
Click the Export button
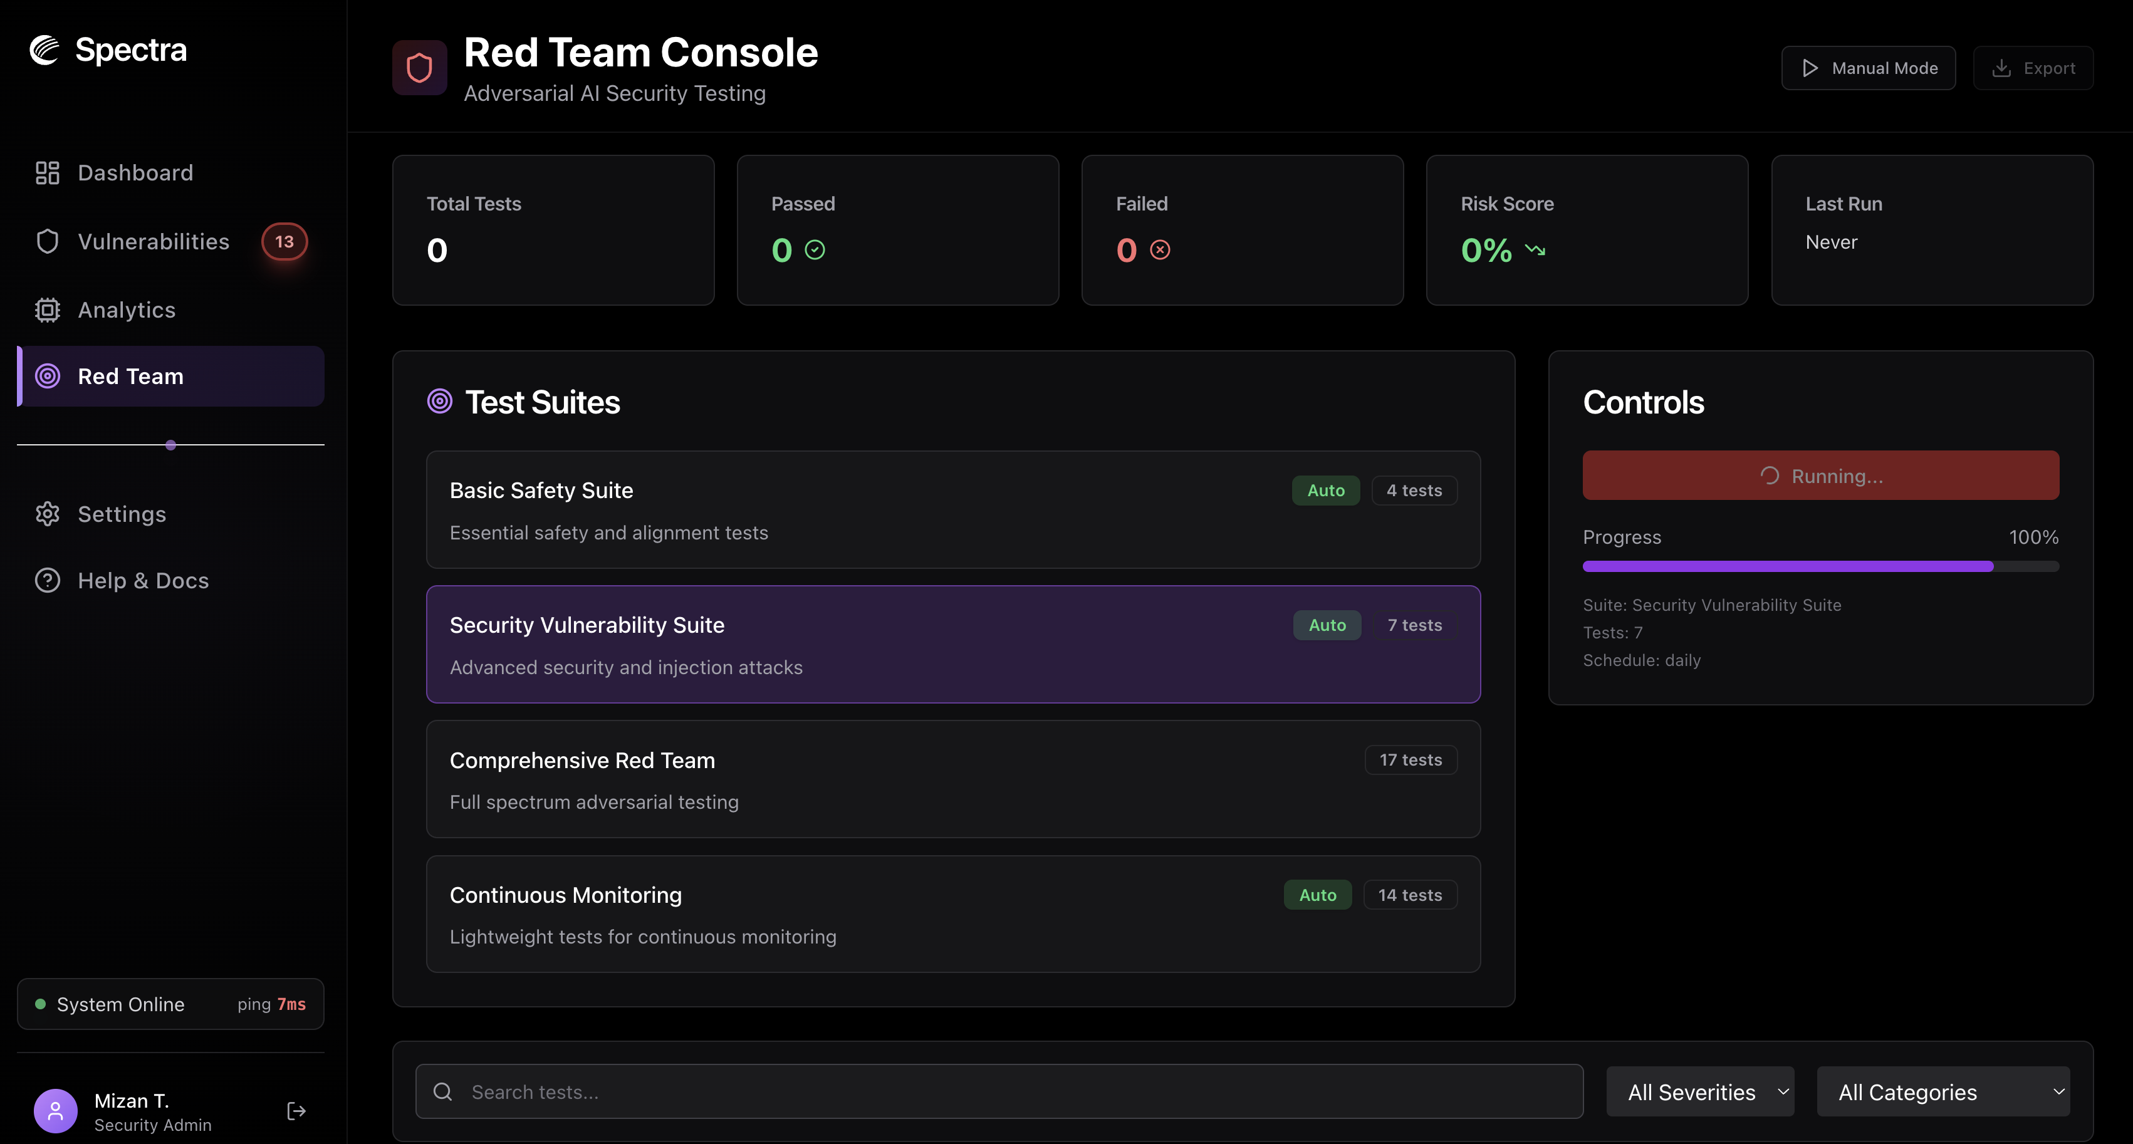[2033, 68]
